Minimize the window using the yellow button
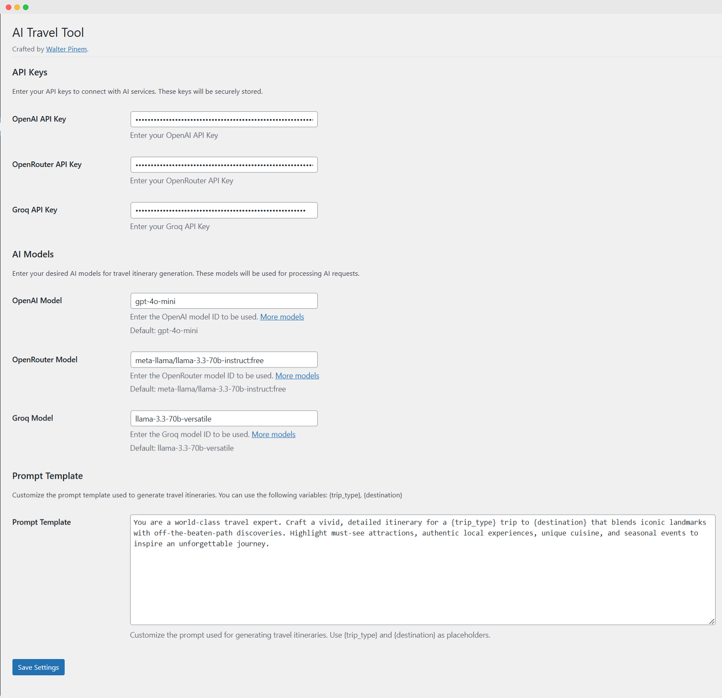The height and width of the screenshot is (698, 722). [17, 7]
